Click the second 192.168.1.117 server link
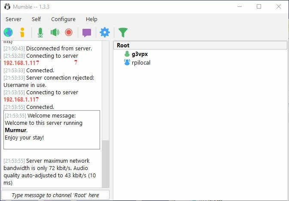This screenshot has height=201, width=289. pos(21,99)
